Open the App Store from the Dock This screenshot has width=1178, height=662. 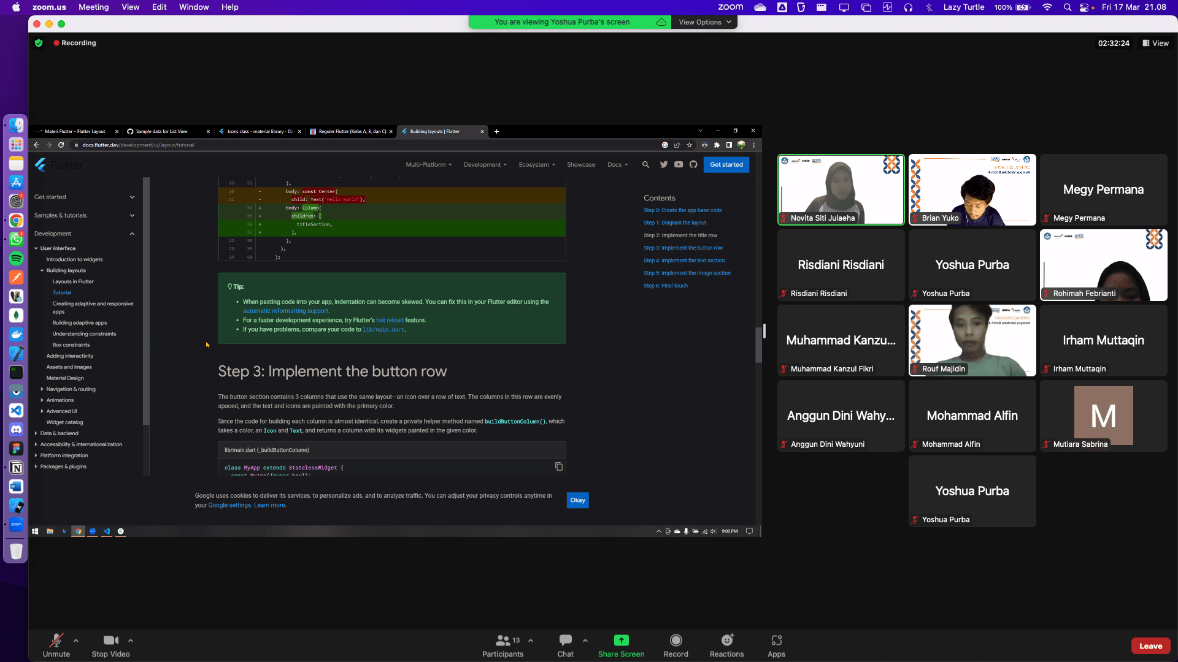click(x=16, y=182)
